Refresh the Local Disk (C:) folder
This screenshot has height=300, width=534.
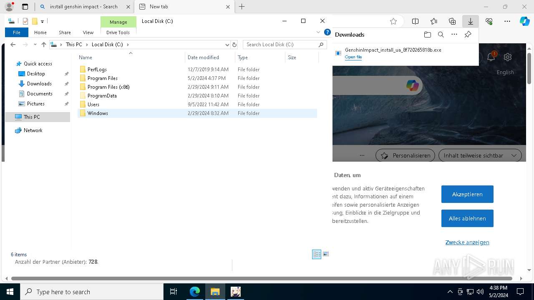coord(234,45)
